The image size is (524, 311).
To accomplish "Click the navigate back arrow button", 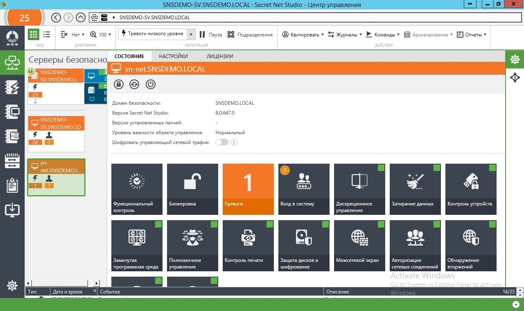I will coord(56,18).
